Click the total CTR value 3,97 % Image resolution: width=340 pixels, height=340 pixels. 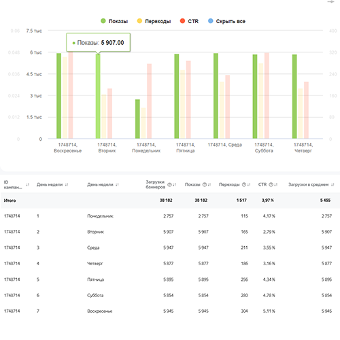(268, 201)
